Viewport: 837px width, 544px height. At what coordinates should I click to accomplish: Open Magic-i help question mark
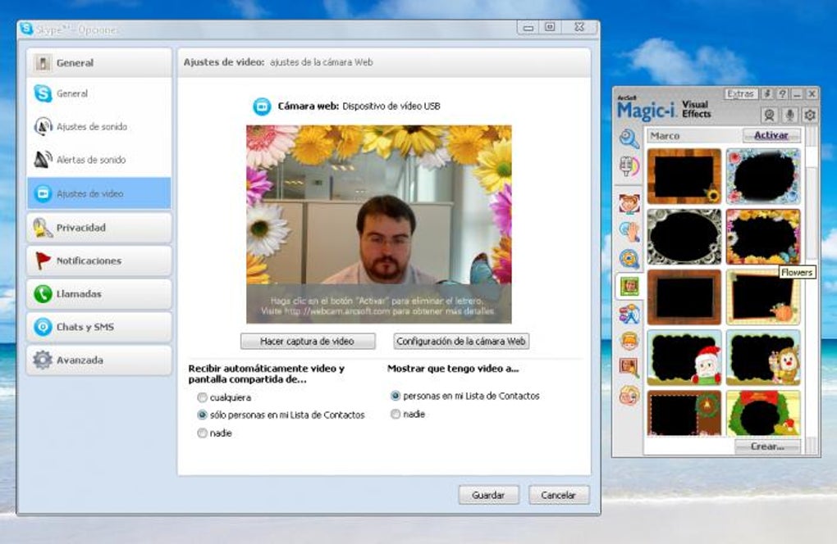click(x=782, y=93)
